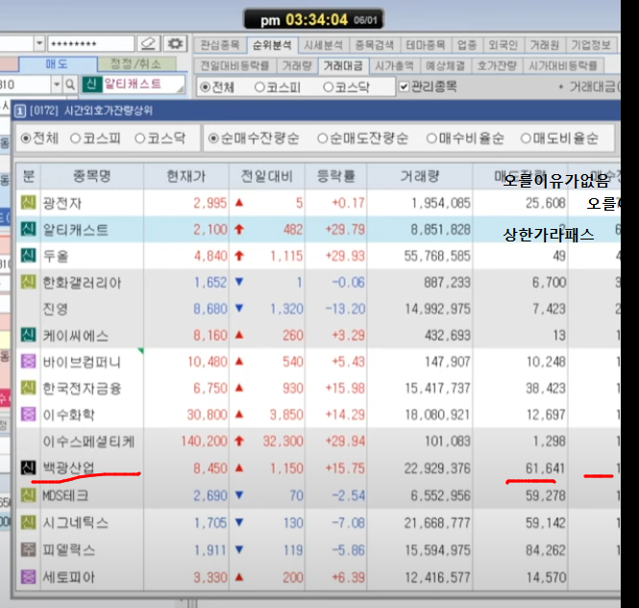Click the 신 badge in MDS테크 row
The image size is (639, 608).
(x=28, y=495)
